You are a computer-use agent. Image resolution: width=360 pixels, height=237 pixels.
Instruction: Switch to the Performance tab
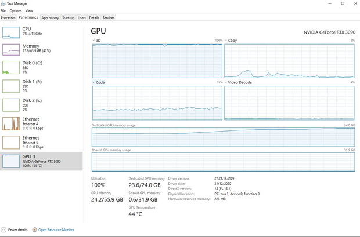point(28,17)
